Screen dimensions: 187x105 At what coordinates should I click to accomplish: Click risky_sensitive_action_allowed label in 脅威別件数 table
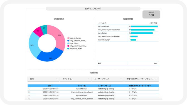click(109, 30)
